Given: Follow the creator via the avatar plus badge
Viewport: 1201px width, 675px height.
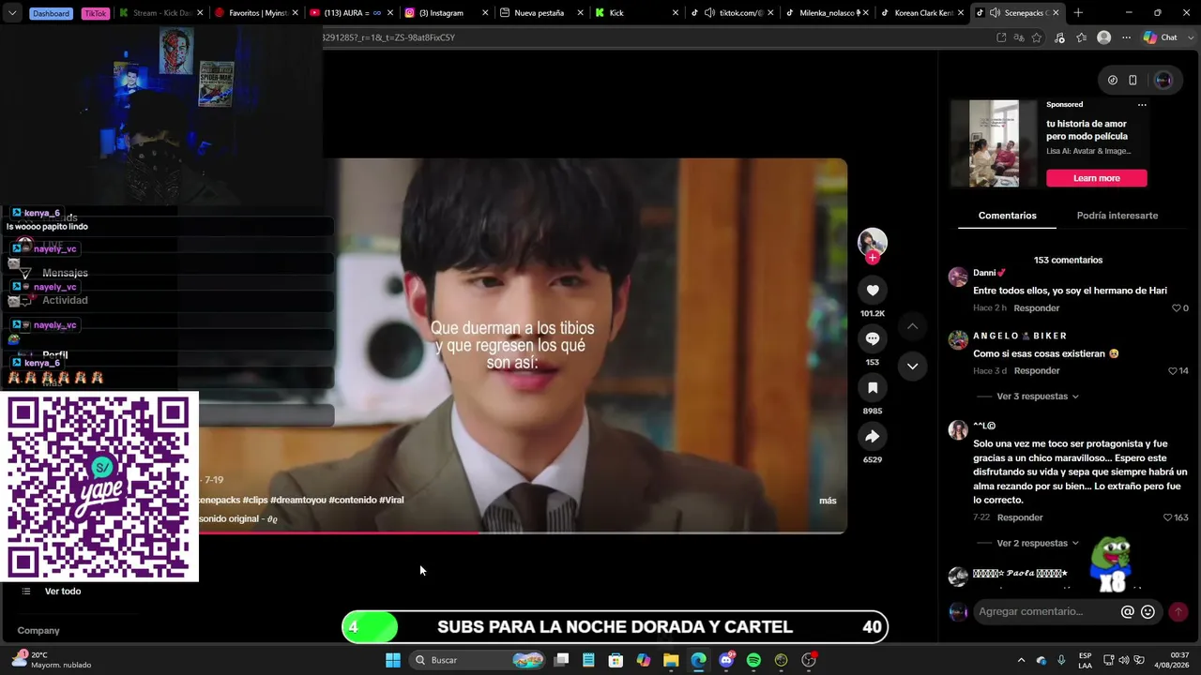Looking at the screenshot, I should pyautogui.click(x=873, y=258).
